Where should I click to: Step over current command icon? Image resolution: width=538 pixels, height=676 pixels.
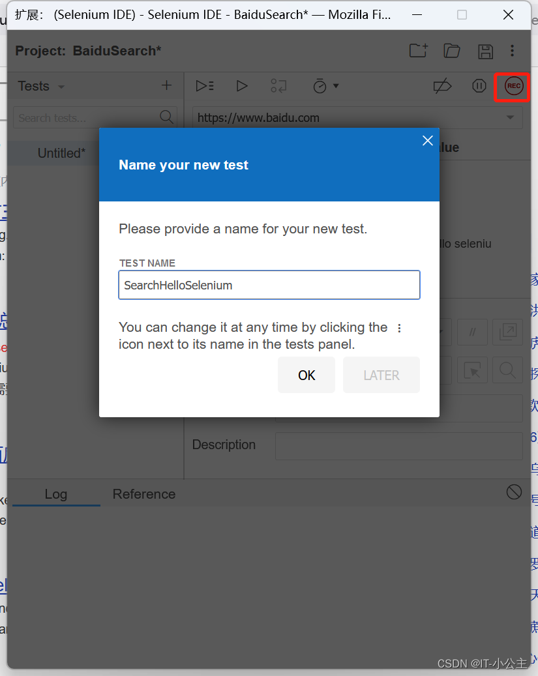[278, 86]
